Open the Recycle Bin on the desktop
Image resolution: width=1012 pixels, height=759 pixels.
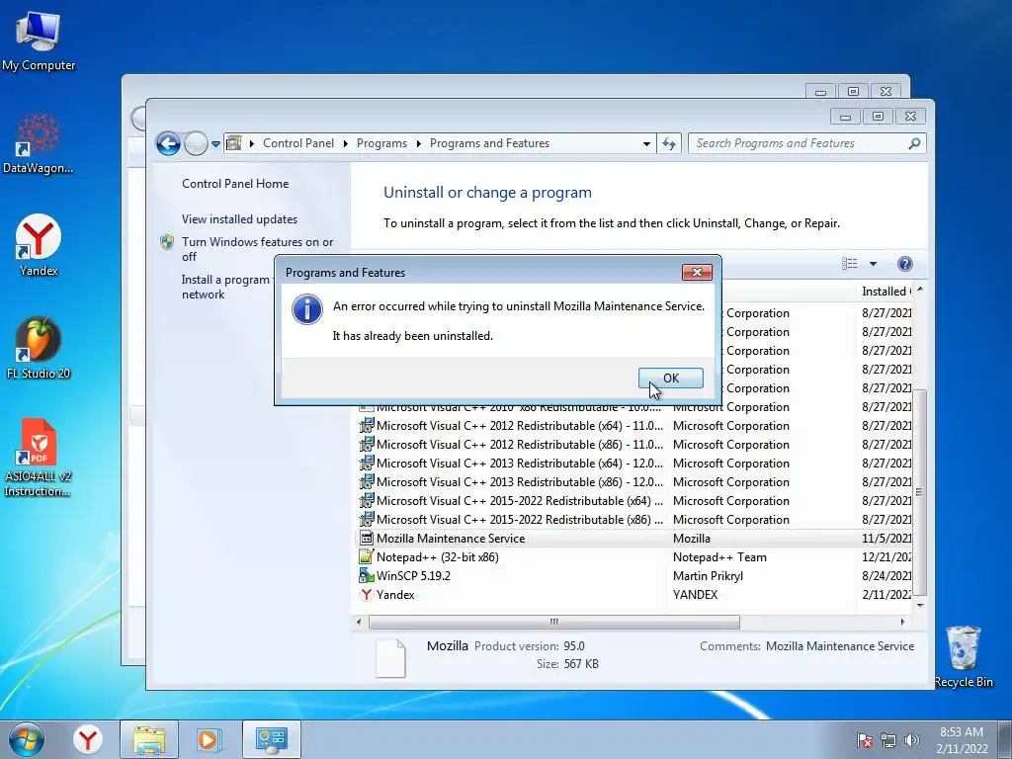pos(964,656)
